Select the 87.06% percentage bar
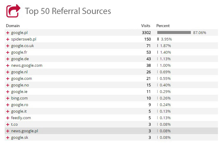This screenshot has height=143, width=223. click(174, 32)
